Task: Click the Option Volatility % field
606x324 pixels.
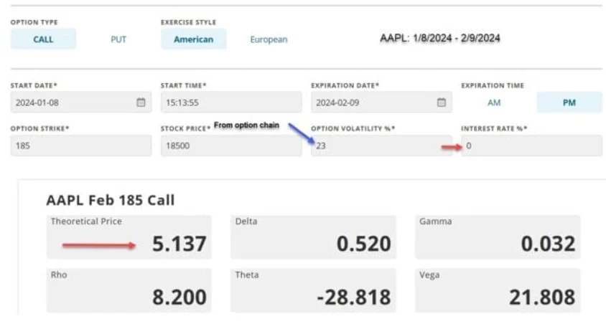Action: [381, 146]
